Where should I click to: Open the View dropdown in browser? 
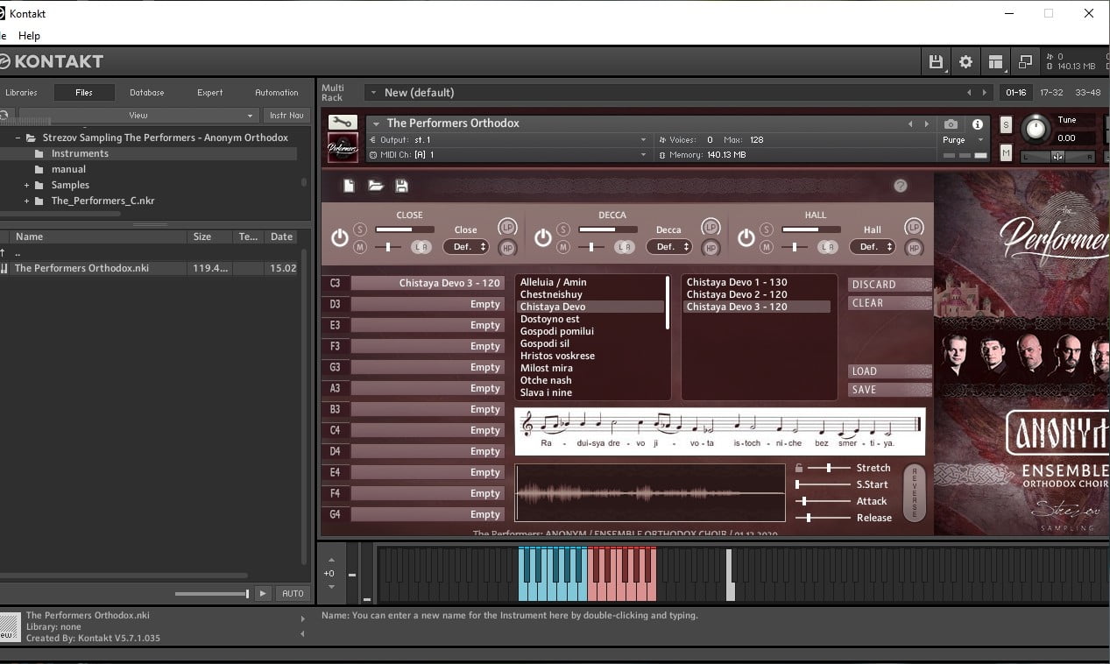(x=138, y=115)
